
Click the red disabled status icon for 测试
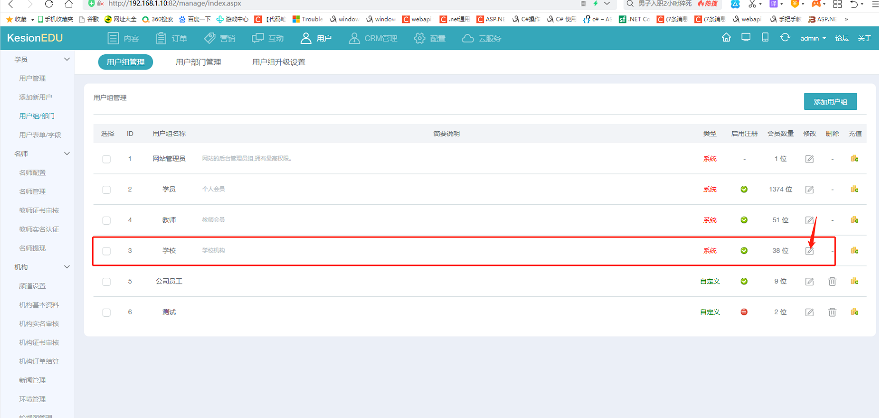(x=744, y=312)
